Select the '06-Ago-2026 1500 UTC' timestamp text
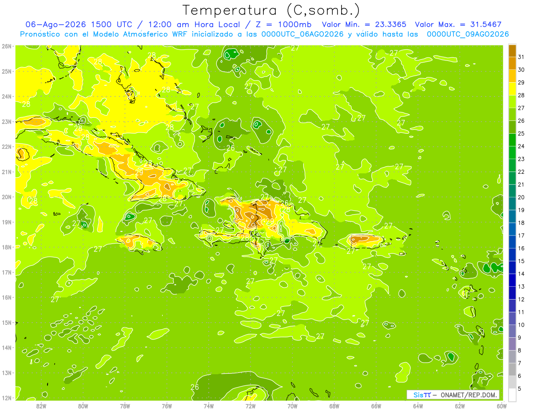This screenshot has height=412, width=533. (79, 24)
